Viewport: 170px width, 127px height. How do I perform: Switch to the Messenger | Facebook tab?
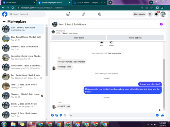pos(54,3)
